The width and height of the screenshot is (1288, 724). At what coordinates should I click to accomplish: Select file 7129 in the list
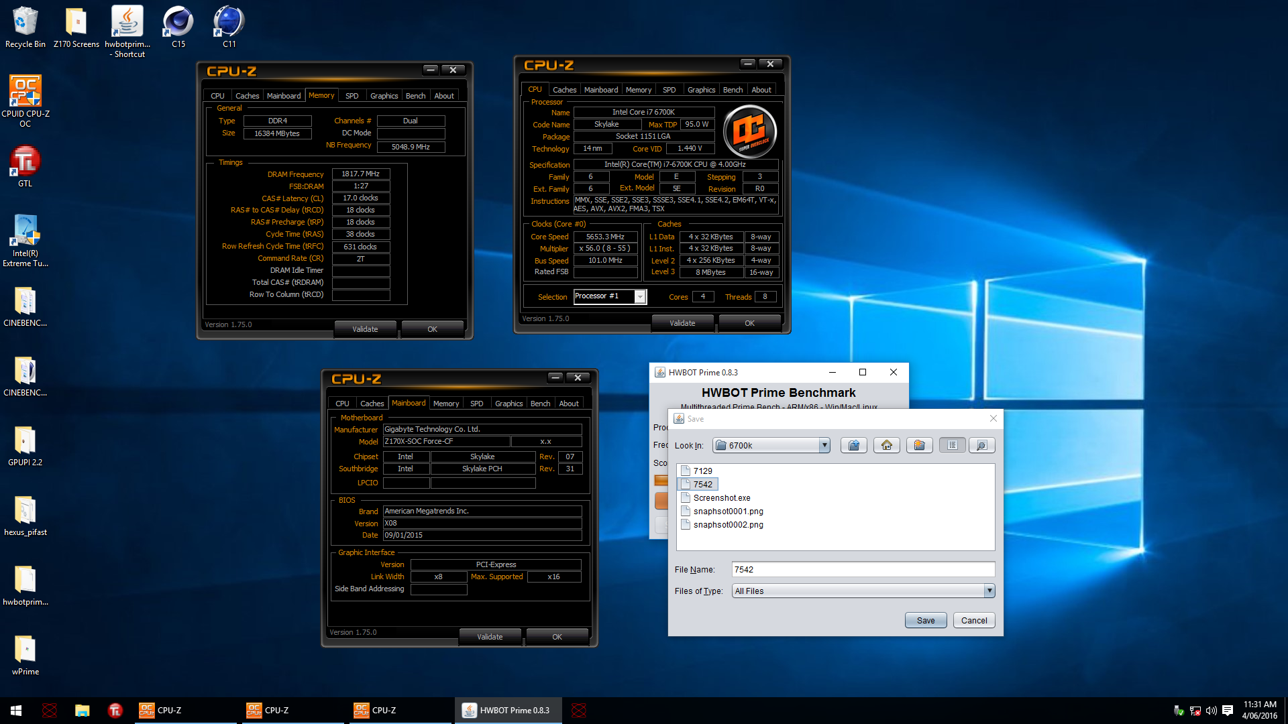[696, 471]
